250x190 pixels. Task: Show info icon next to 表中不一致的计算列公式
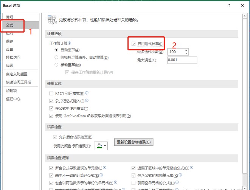[101, 175]
